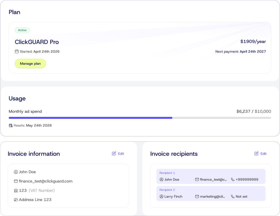The width and height of the screenshot is (280, 216).
Task: Click the Recipient 2 label
Action: tap(167, 190)
